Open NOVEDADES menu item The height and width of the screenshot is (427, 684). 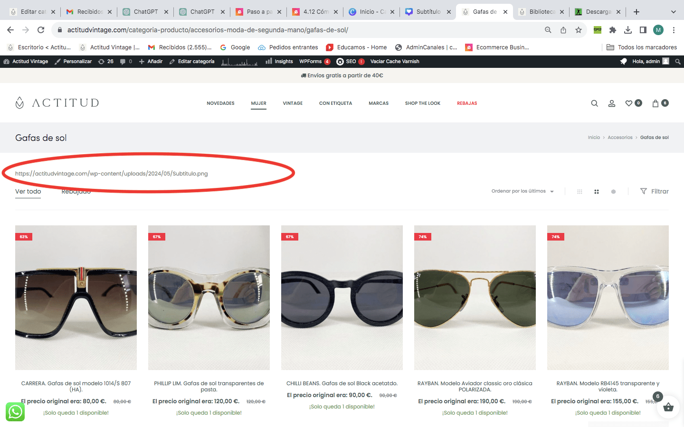pos(220,103)
